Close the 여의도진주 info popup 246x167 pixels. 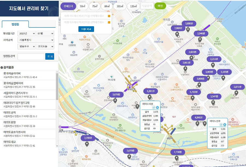coord(225,125)
